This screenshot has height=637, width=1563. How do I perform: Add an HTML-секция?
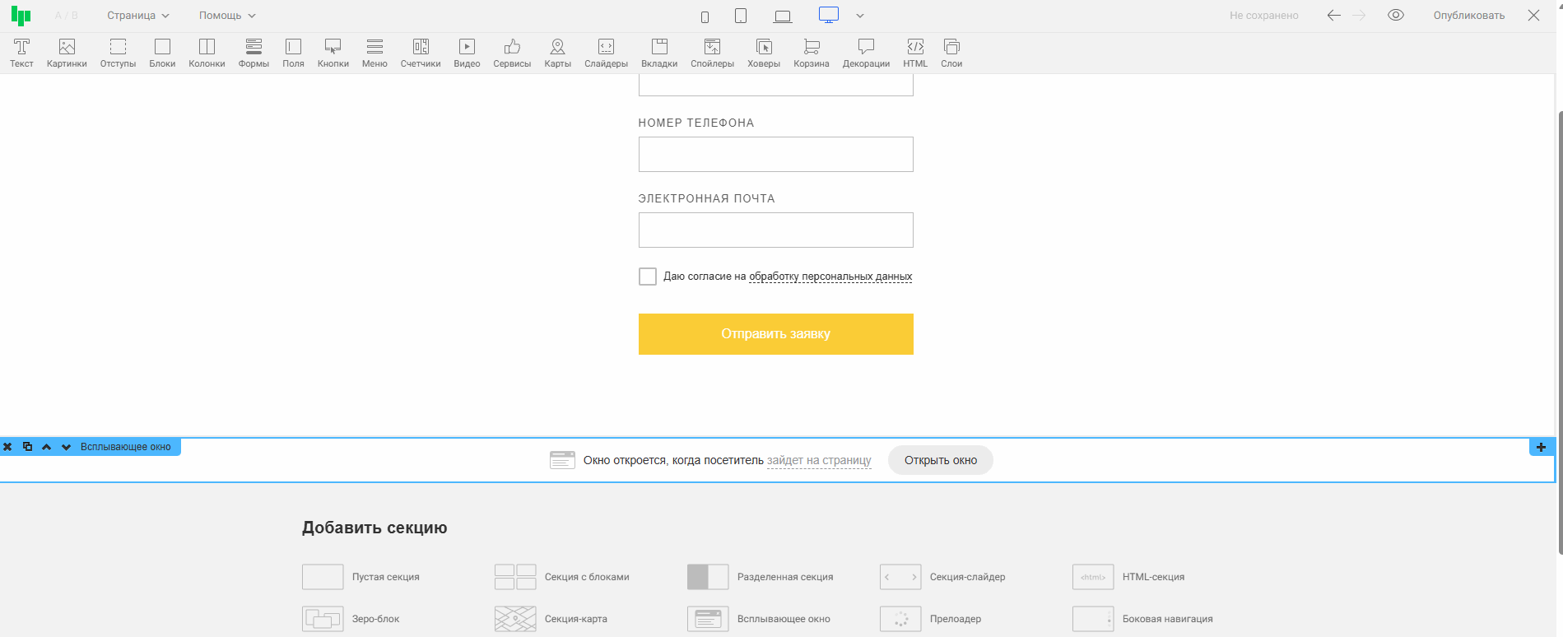point(1129,577)
